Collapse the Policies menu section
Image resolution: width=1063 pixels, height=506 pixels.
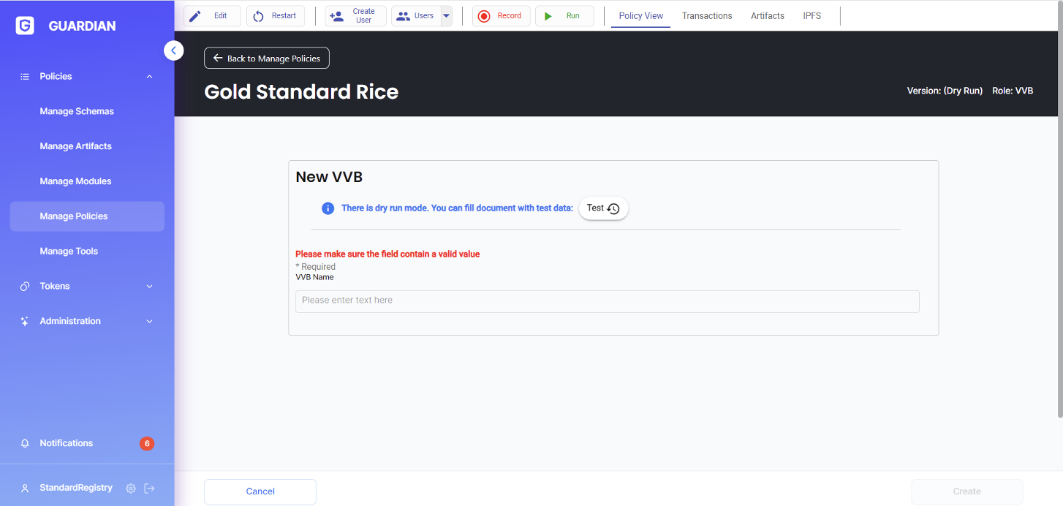pos(149,77)
